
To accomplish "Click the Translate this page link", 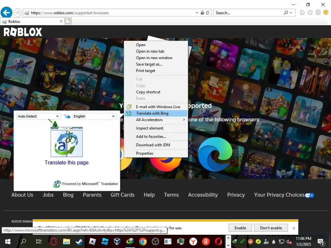I will click(67, 163).
